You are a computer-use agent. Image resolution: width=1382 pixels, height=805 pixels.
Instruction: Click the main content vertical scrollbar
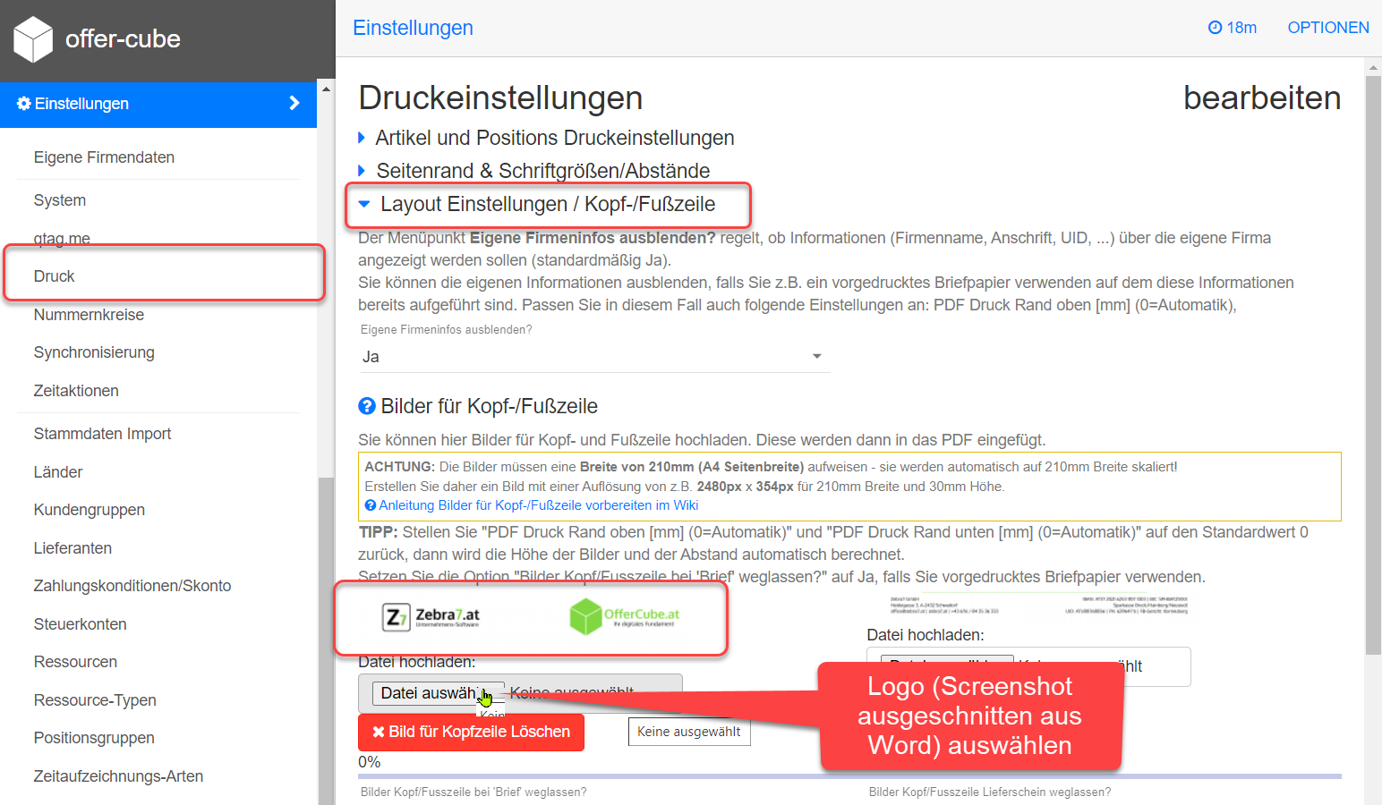click(x=1373, y=366)
